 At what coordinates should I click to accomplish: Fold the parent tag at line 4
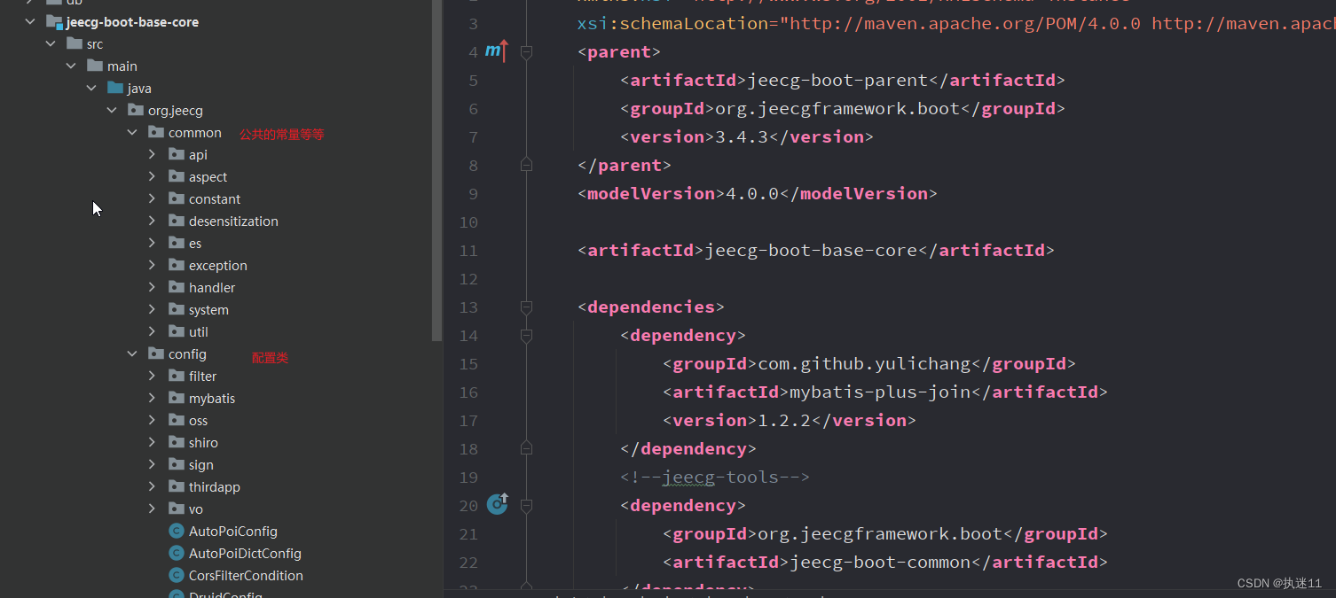pyautogui.click(x=526, y=52)
